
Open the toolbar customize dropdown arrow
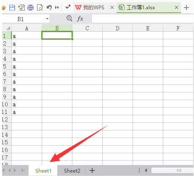point(68,7)
